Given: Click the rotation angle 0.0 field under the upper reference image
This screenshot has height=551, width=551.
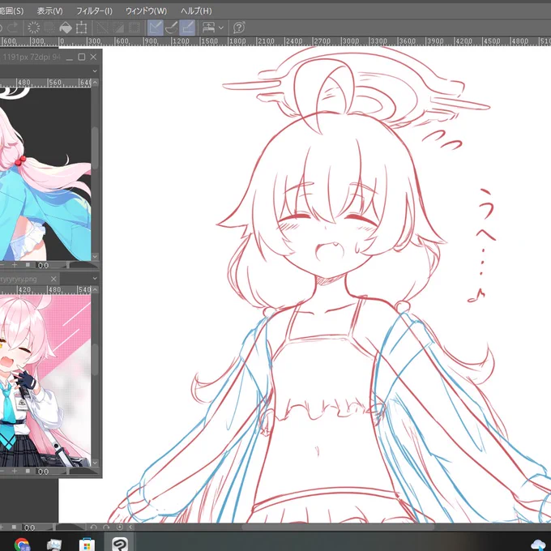Looking at the screenshot, I should (x=43, y=265).
